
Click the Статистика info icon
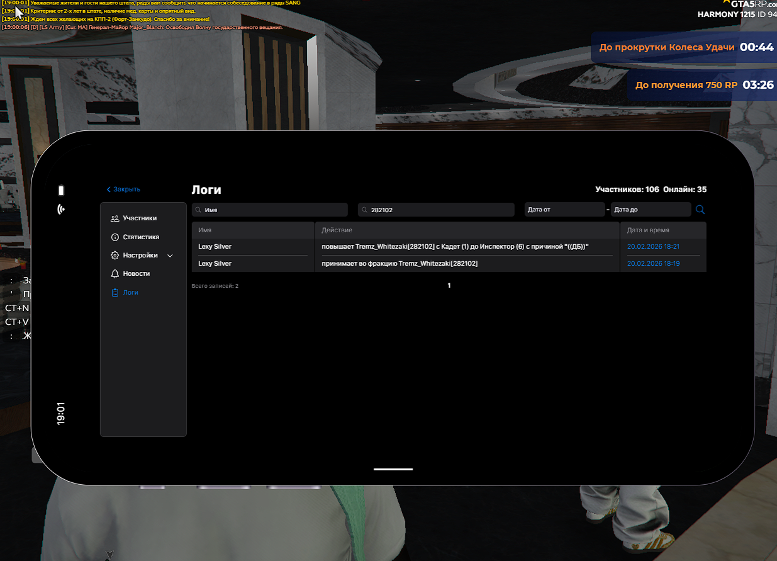115,237
